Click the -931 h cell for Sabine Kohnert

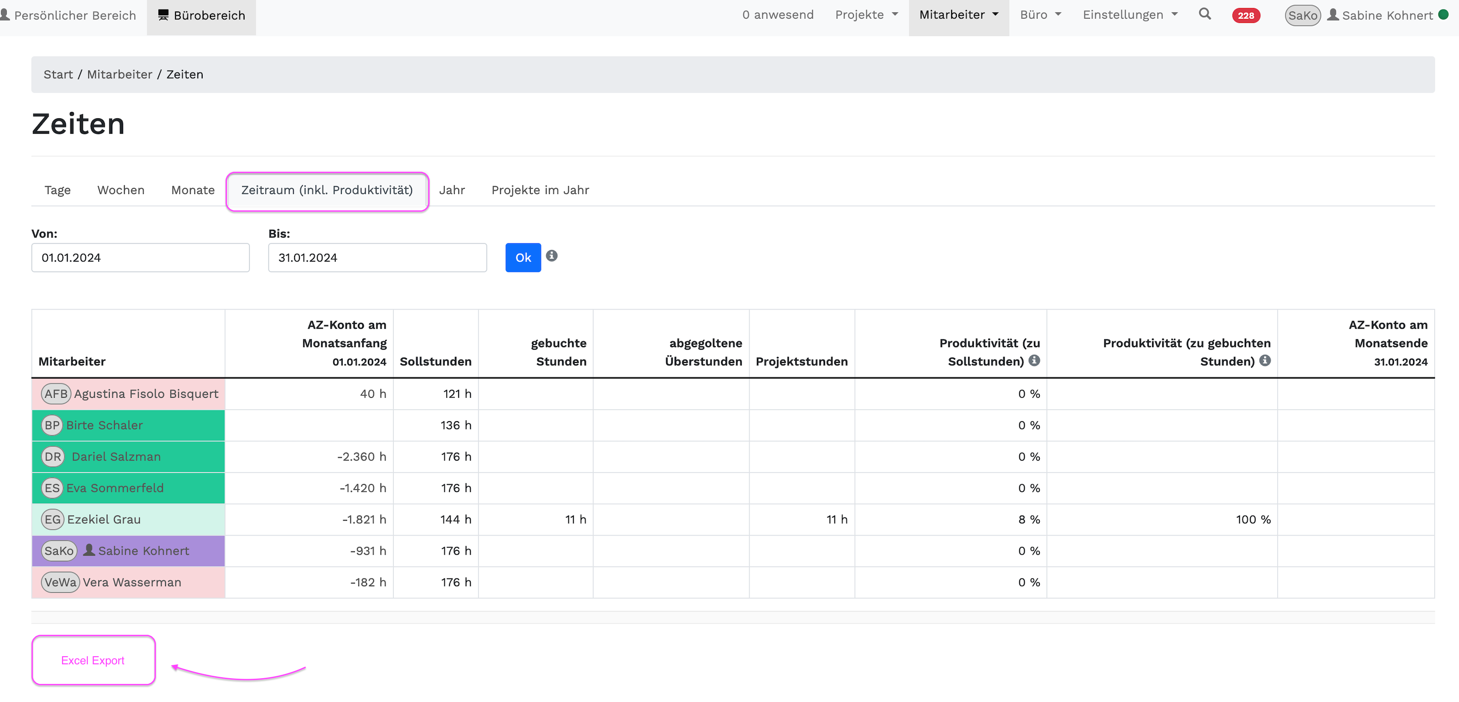pyautogui.click(x=309, y=551)
